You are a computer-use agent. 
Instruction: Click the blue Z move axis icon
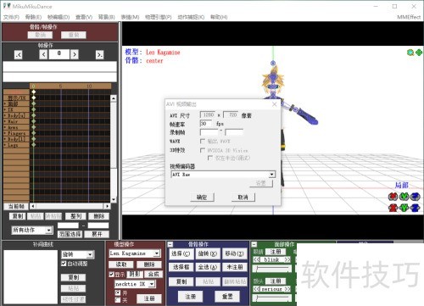click(x=416, y=208)
